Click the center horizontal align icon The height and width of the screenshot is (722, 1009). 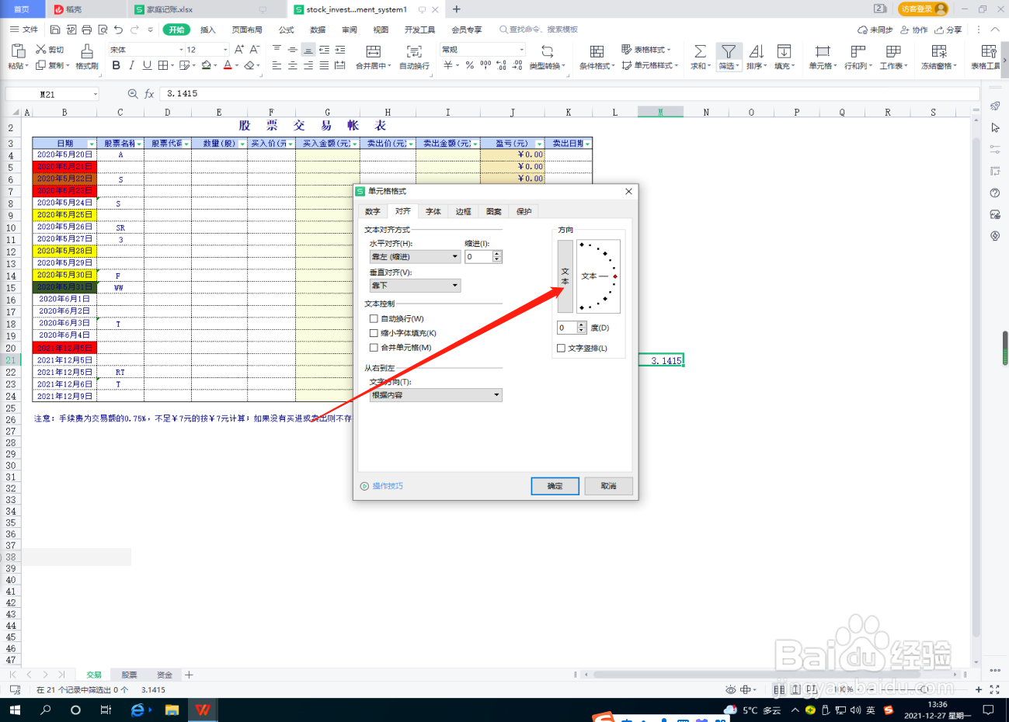pyautogui.click(x=293, y=65)
